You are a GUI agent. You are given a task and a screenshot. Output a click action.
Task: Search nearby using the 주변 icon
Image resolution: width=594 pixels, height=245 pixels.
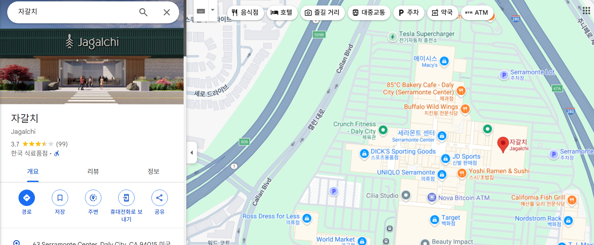click(x=93, y=198)
